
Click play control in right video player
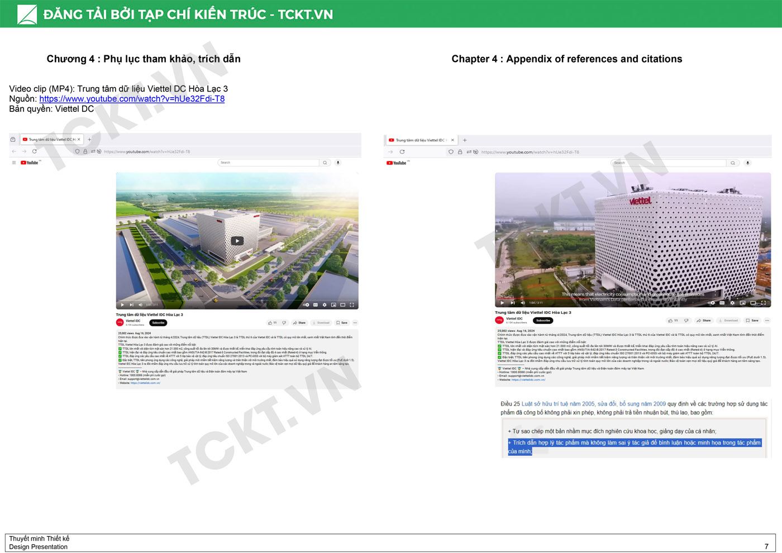click(502, 303)
